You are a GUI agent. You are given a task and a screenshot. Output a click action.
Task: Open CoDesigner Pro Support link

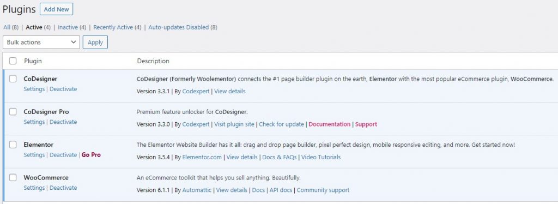coord(366,124)
